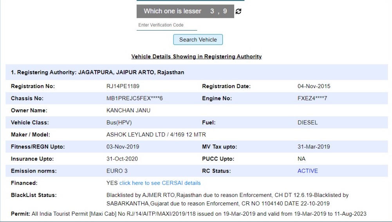The height and width of the screenshot is (222, 392).
Task: Click the registration date 04-Nov-2015
Action: coord(314,86)
